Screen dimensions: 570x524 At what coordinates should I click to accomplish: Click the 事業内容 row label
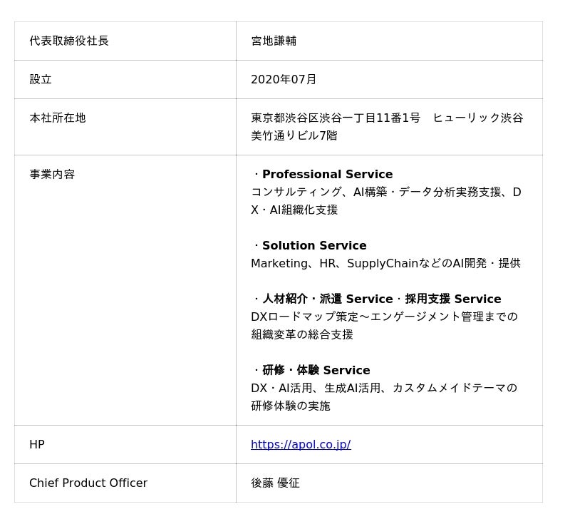coord(52,175)
